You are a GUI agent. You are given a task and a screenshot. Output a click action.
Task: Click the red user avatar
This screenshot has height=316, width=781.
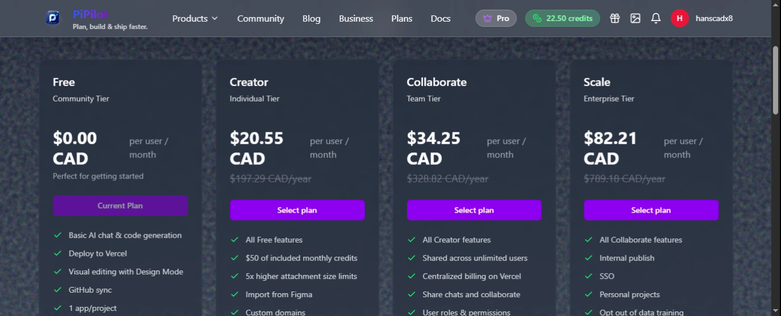pos(679,18)
